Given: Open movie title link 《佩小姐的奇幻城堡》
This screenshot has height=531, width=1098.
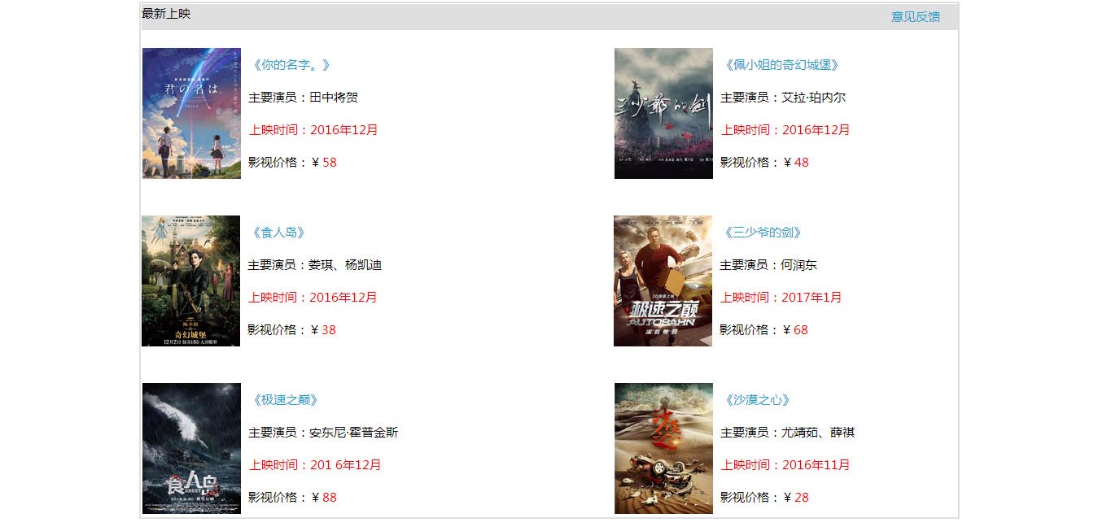Looking at the screenshot, I should click(x=780, y=65).
